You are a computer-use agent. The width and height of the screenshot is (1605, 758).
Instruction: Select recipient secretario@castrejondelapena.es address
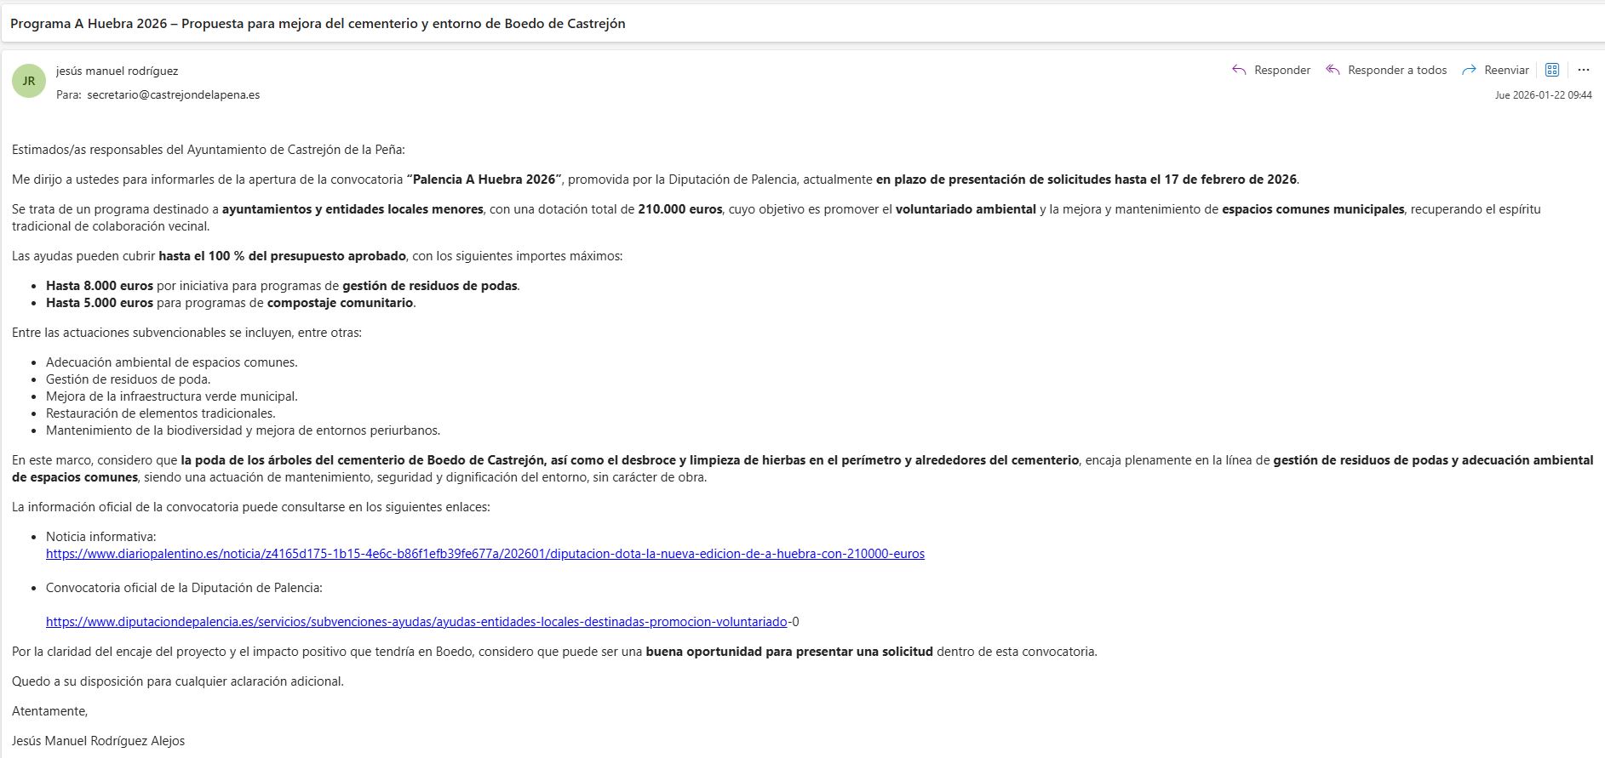coord(173,95)
